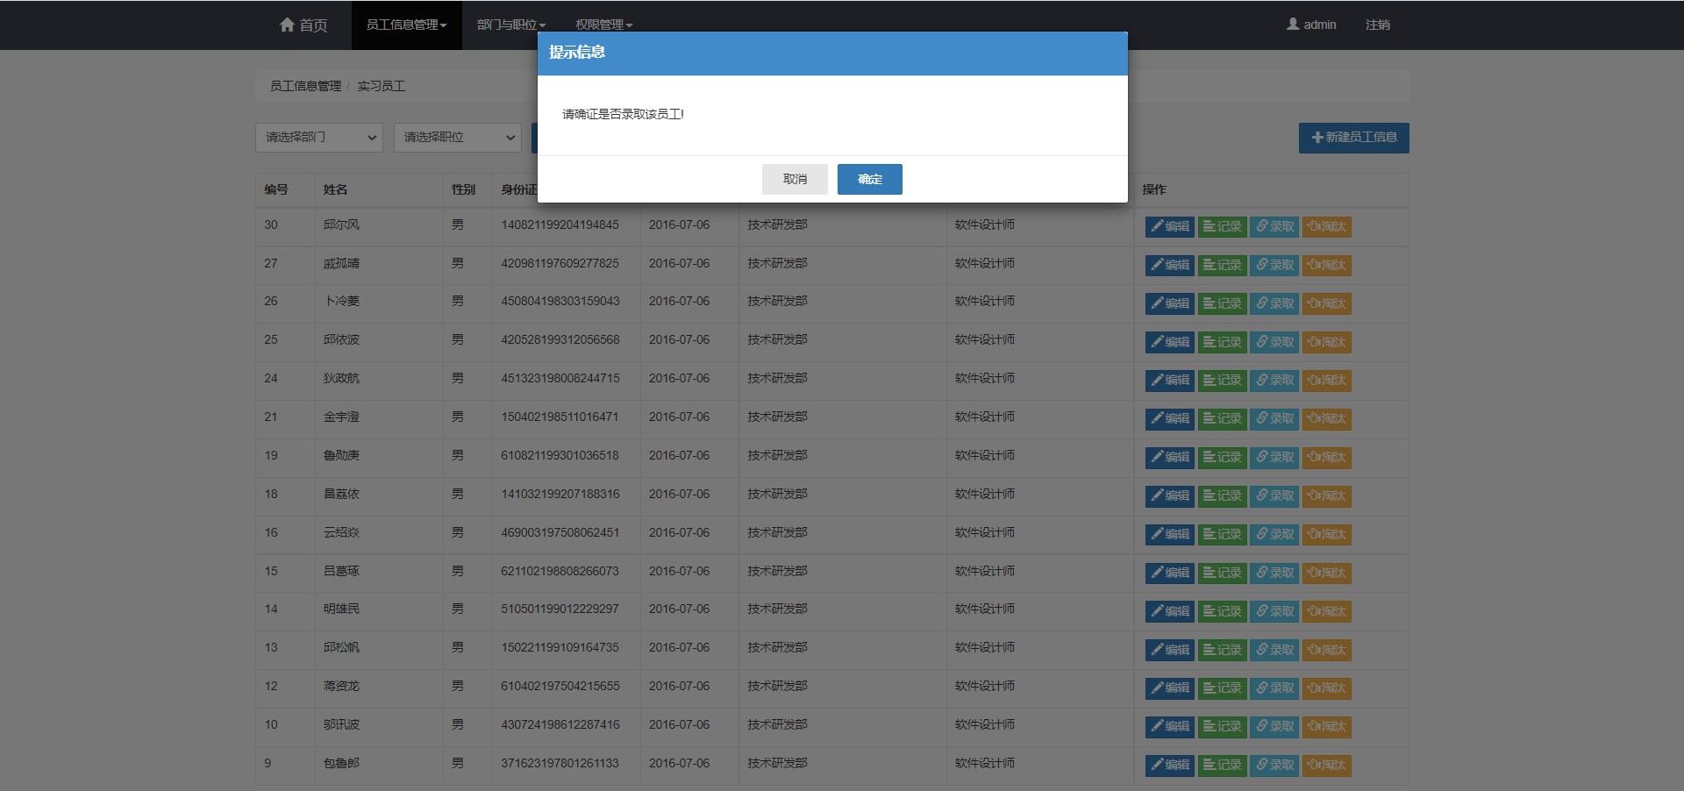Open 记录 for employee number 16
Screen dimensions: 1684x791
pos(1222,534)
